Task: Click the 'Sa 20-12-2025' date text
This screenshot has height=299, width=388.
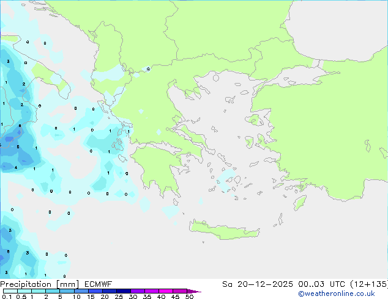Action: [258, 284]
